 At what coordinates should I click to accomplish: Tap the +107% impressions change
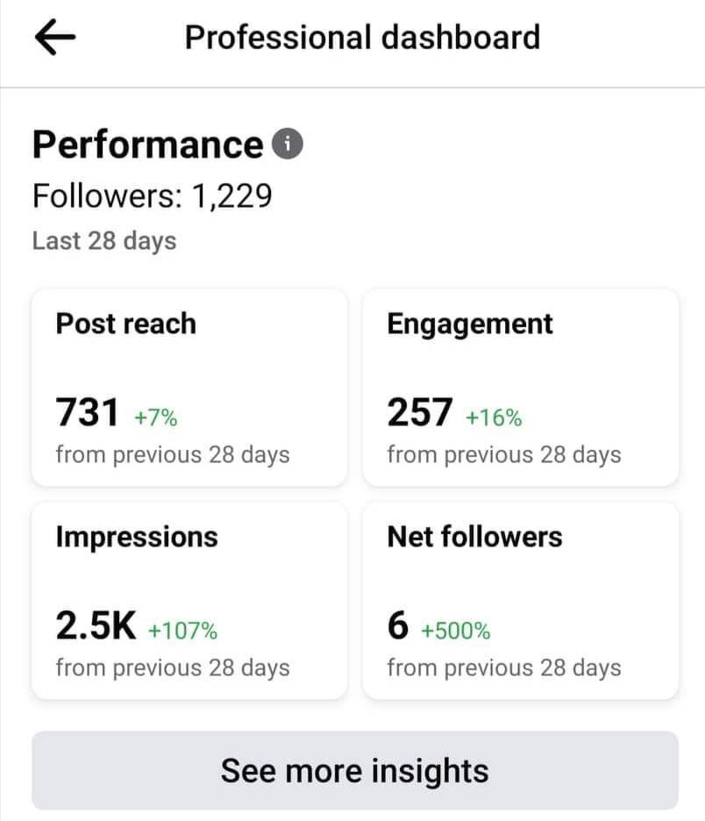182,631
